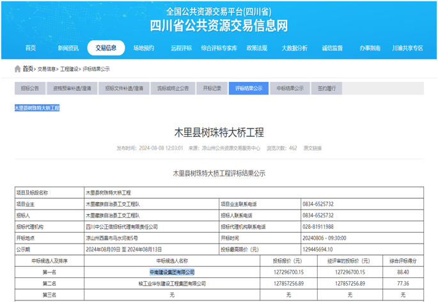Open 办事指南 in the top navigation
Image resolution: width=438 pixels, height=303 pixels.
(370, 48)
